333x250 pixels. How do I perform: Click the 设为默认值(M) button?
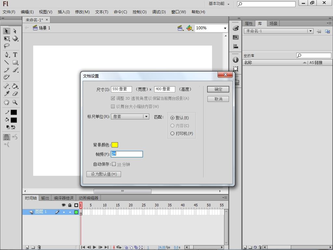[104, 174]
